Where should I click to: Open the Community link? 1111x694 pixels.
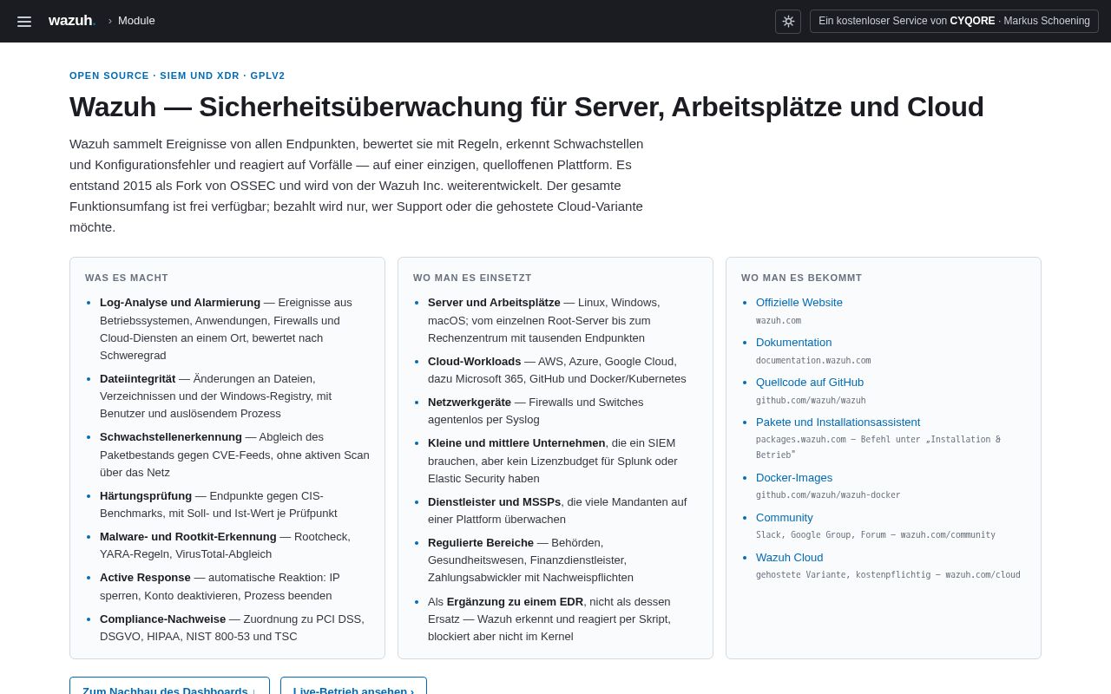point(785,518)
